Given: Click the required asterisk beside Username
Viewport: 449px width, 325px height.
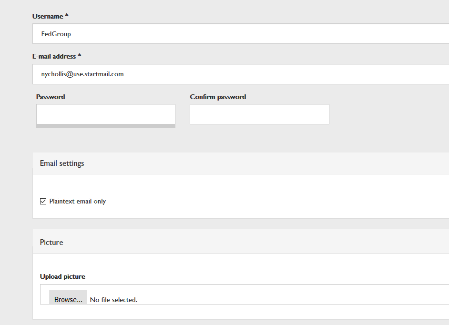Looking at the screenshot, I should (x=67, y=16).
